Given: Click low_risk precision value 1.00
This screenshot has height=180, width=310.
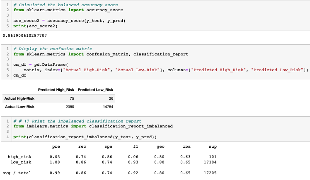Looking at the screenshot, I should pyautogui.click(x=55, y=162).
